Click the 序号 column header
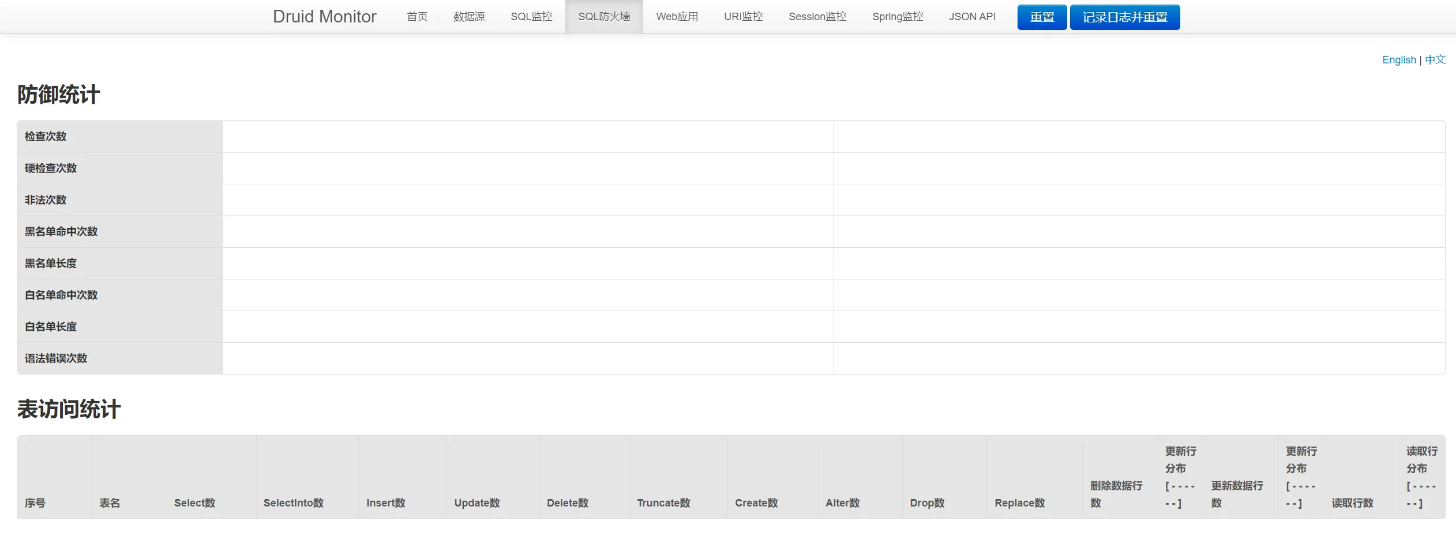Image resolution: width=1456 pixels, height=537 pixels. [x=35, y=503]
